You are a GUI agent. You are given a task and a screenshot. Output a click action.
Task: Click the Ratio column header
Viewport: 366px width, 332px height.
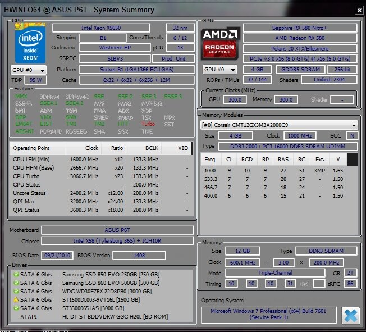pyautogui.click(x=114, y=148)
